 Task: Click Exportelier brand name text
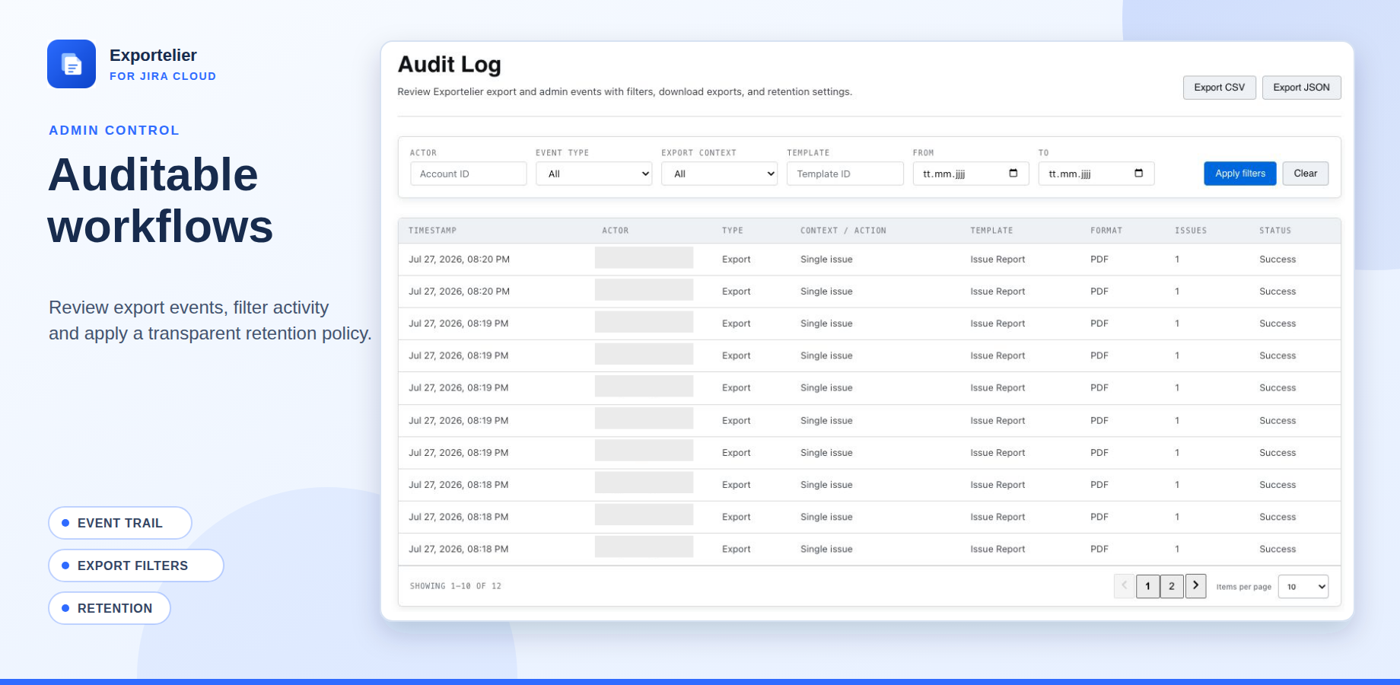(x=153, y=55)
